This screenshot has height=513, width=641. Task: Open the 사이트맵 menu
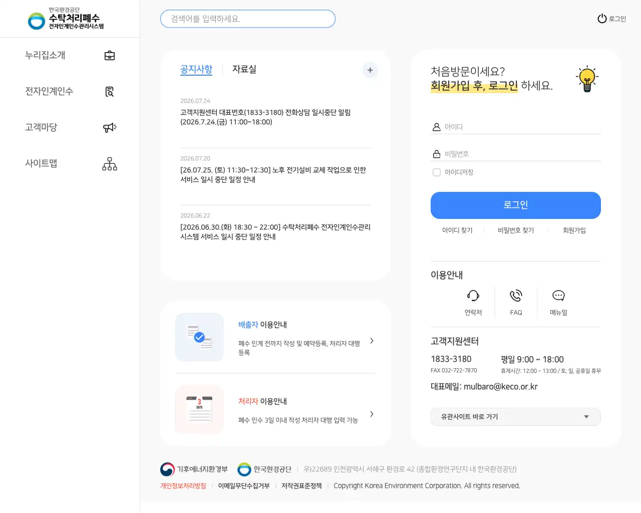(41, 163)
